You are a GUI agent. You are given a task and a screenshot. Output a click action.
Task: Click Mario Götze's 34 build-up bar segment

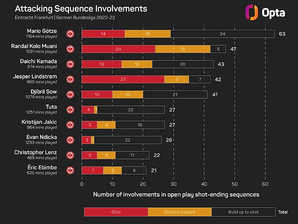point(222,34)
